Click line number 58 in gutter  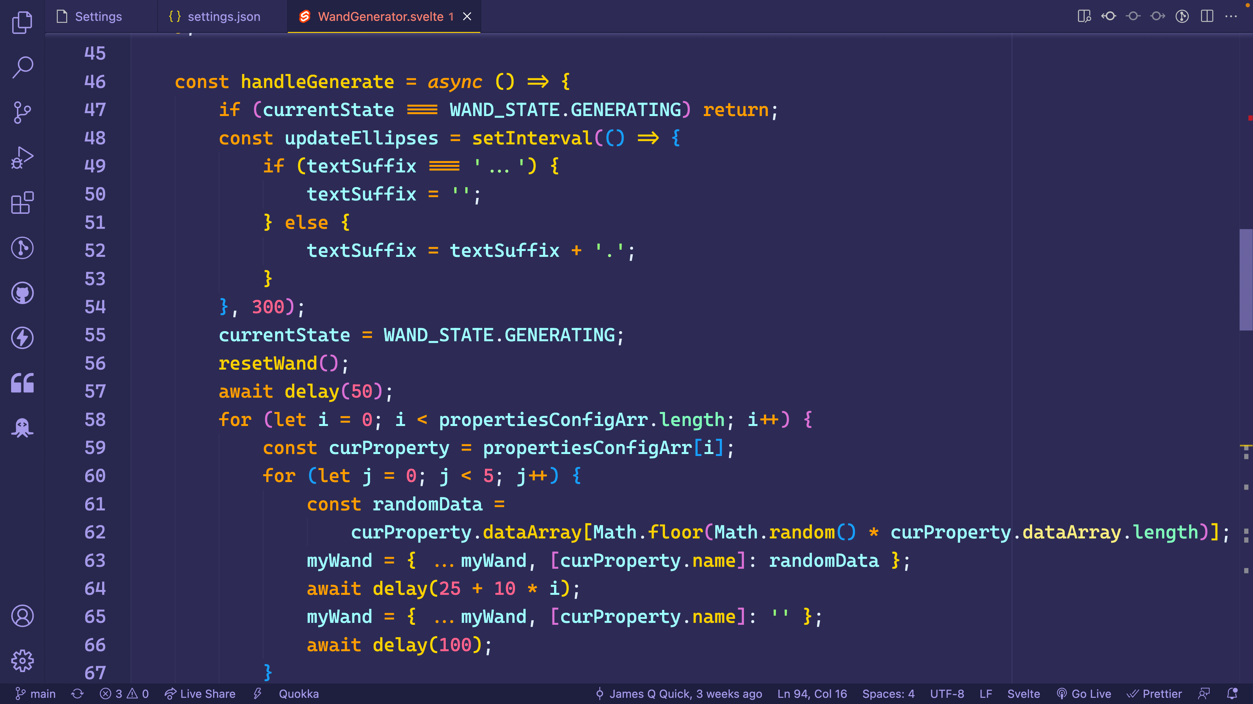click(95, 420)
